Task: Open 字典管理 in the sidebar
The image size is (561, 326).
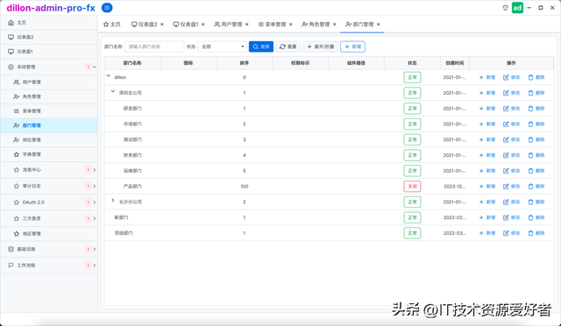Action: tap(49, 154)
